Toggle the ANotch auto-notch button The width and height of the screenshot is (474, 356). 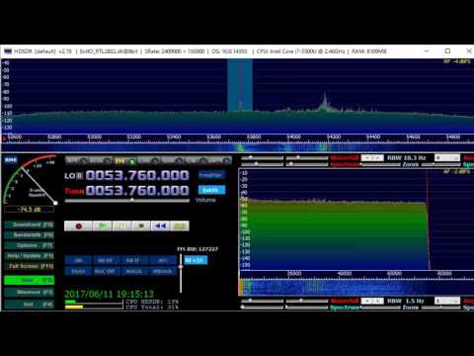[x=163, y=271]
